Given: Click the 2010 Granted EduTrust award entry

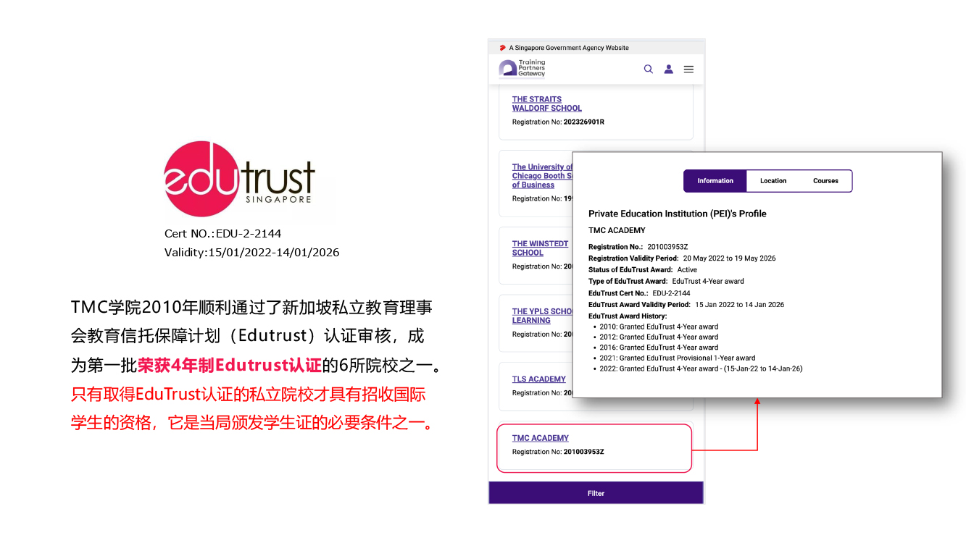Looking at the screenshot, I should (x=659, y=327).
